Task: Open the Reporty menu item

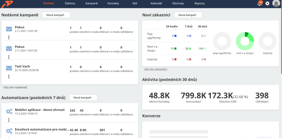Action: pos(199,3)
